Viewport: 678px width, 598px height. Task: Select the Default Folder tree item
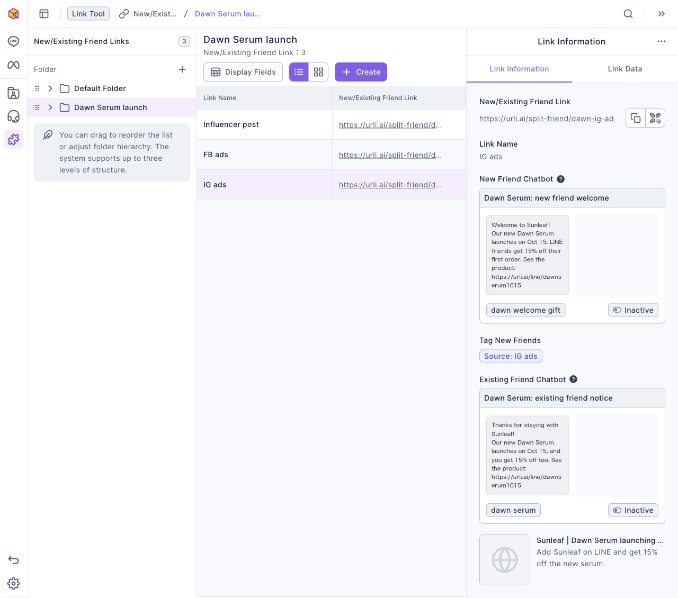(112, 88)
